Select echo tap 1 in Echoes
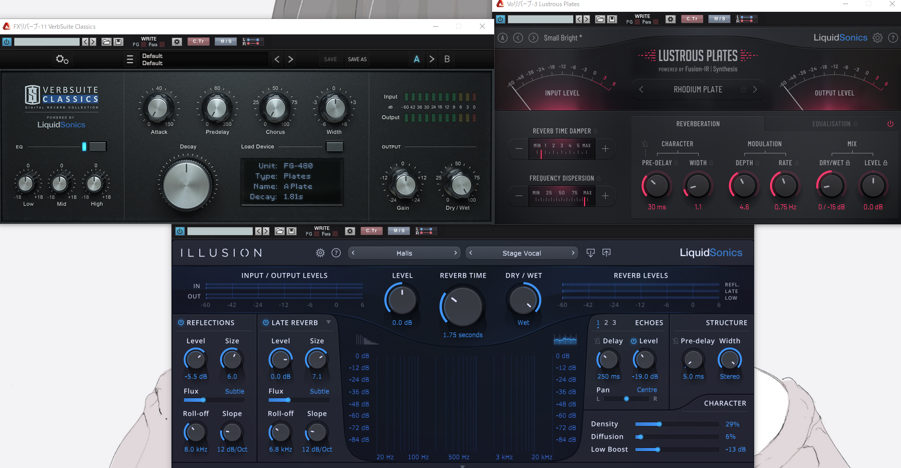901x468 pixels. coord(598,323)
